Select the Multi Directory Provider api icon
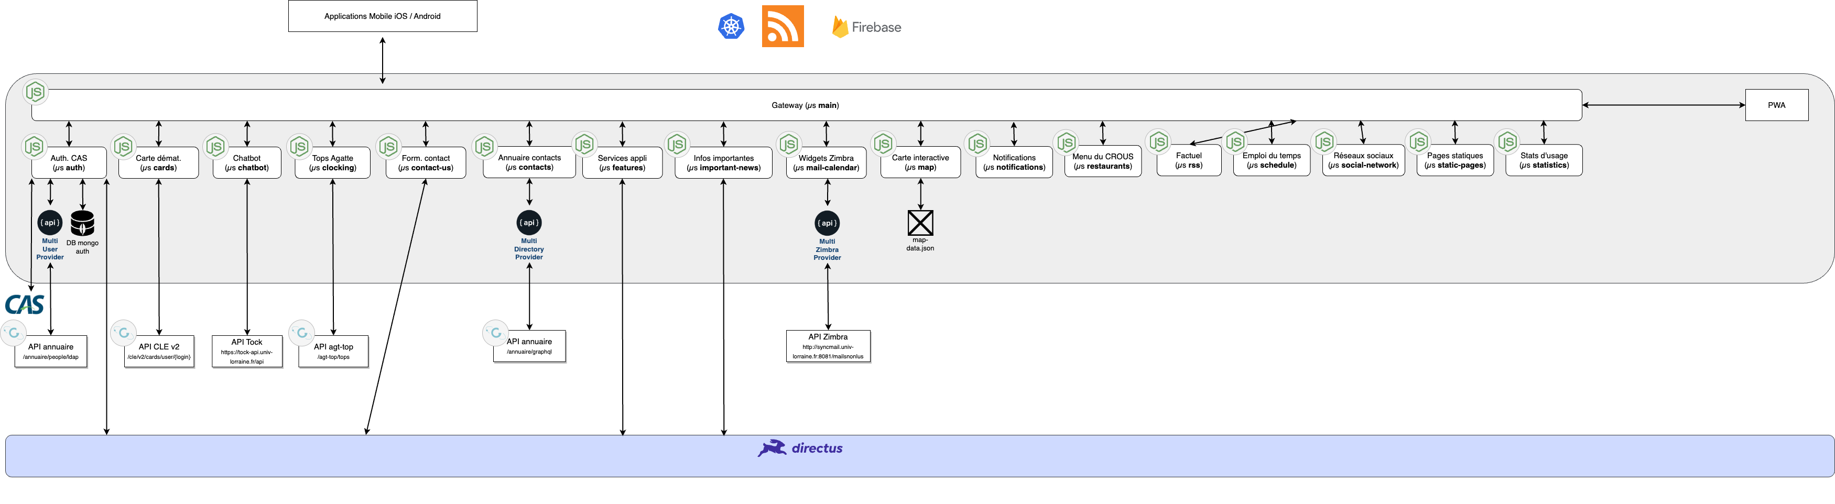This screenshot has width=1835, height=504. pos(528,223)
